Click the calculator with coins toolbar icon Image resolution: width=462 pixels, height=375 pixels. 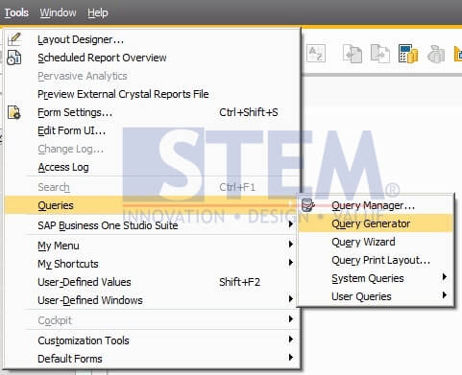click(x=408, y=54)
